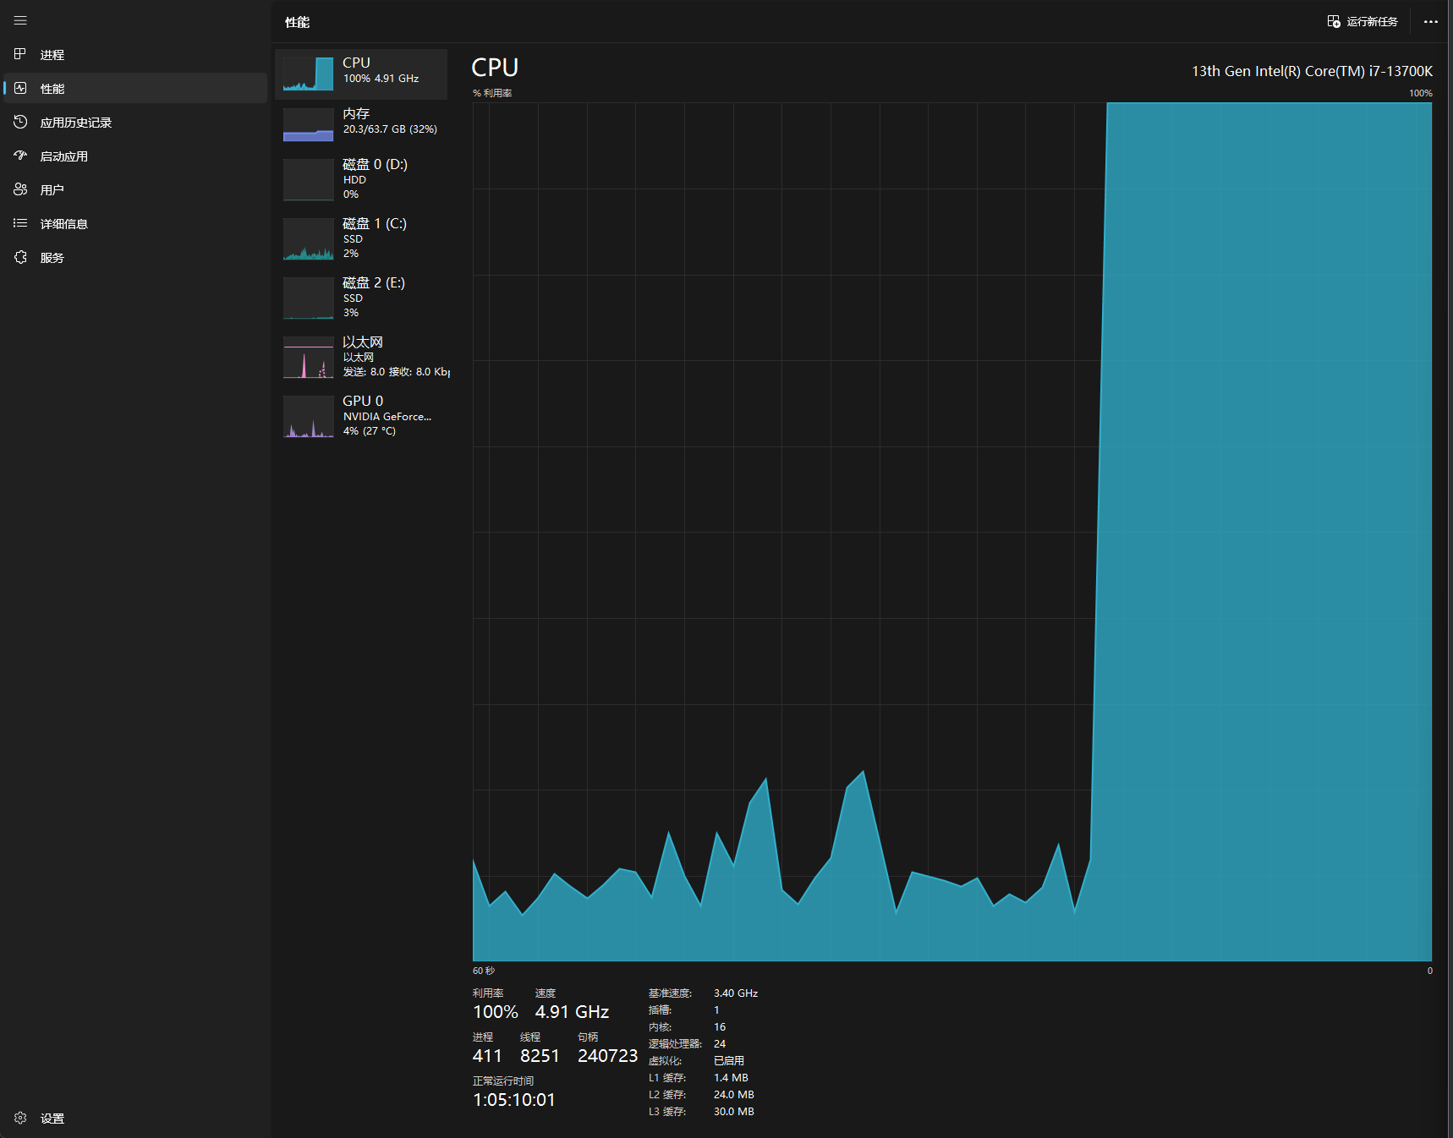
Task: Click L2 缓存 24.0 MB value
Action: click(734, 1095)
